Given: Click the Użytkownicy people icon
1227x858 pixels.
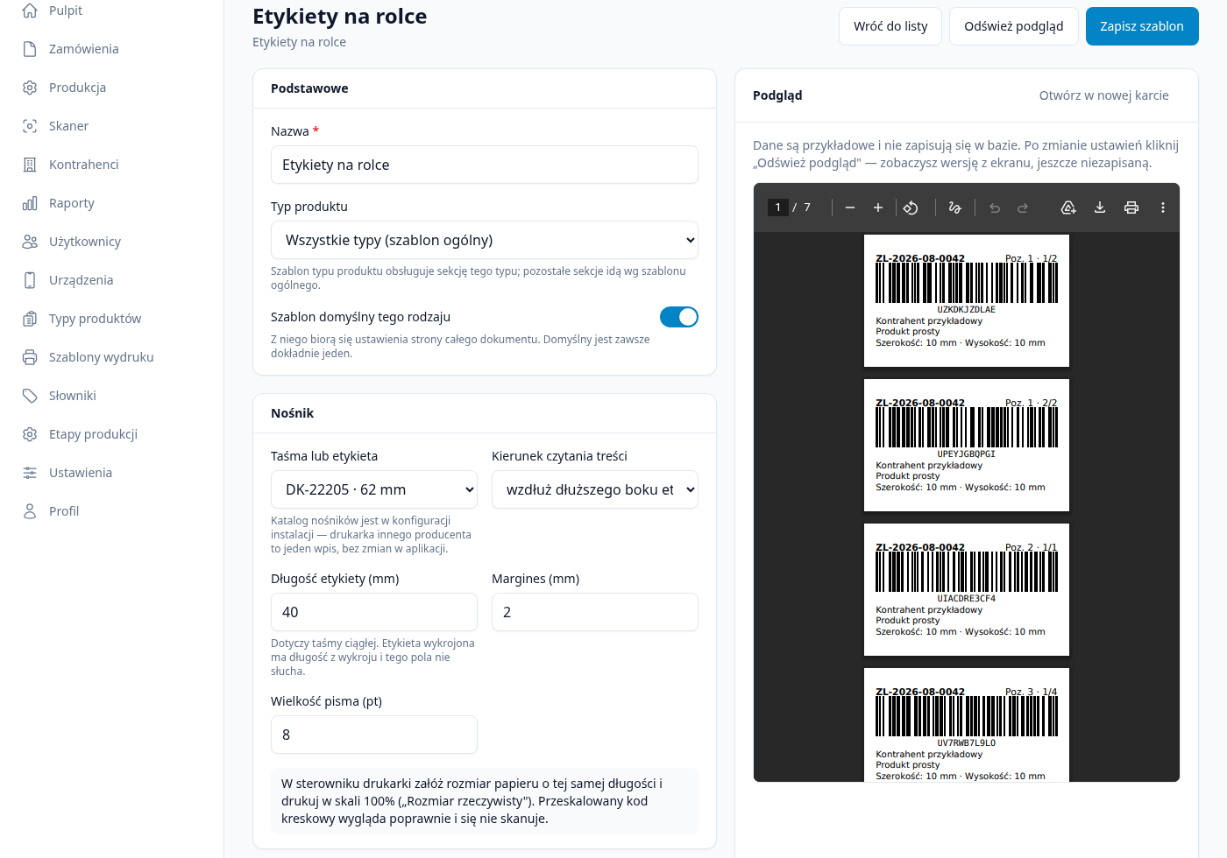Looking at the screenshot, I should [30, 242].
